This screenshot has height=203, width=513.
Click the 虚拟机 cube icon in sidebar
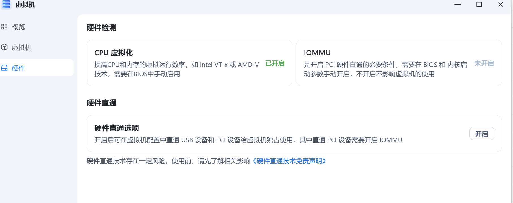(x=4, y=47)
